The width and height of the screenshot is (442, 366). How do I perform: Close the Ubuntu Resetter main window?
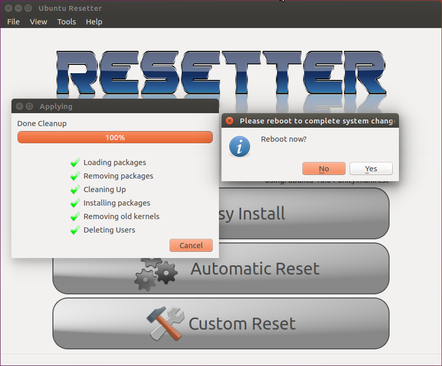(x=9, y=8)
